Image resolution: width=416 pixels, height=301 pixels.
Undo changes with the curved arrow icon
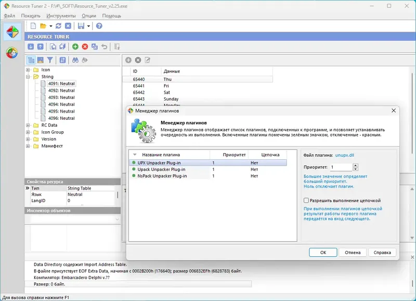click(x=105, y=47)
